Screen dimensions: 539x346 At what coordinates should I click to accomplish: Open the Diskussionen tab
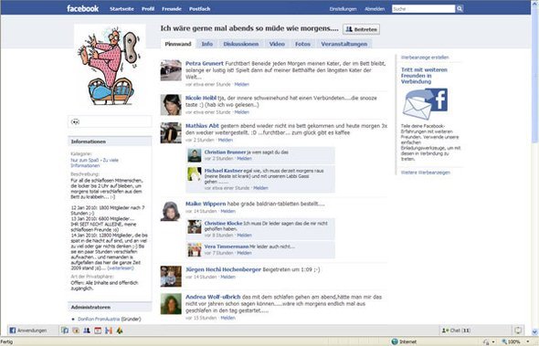click(240, 44)
